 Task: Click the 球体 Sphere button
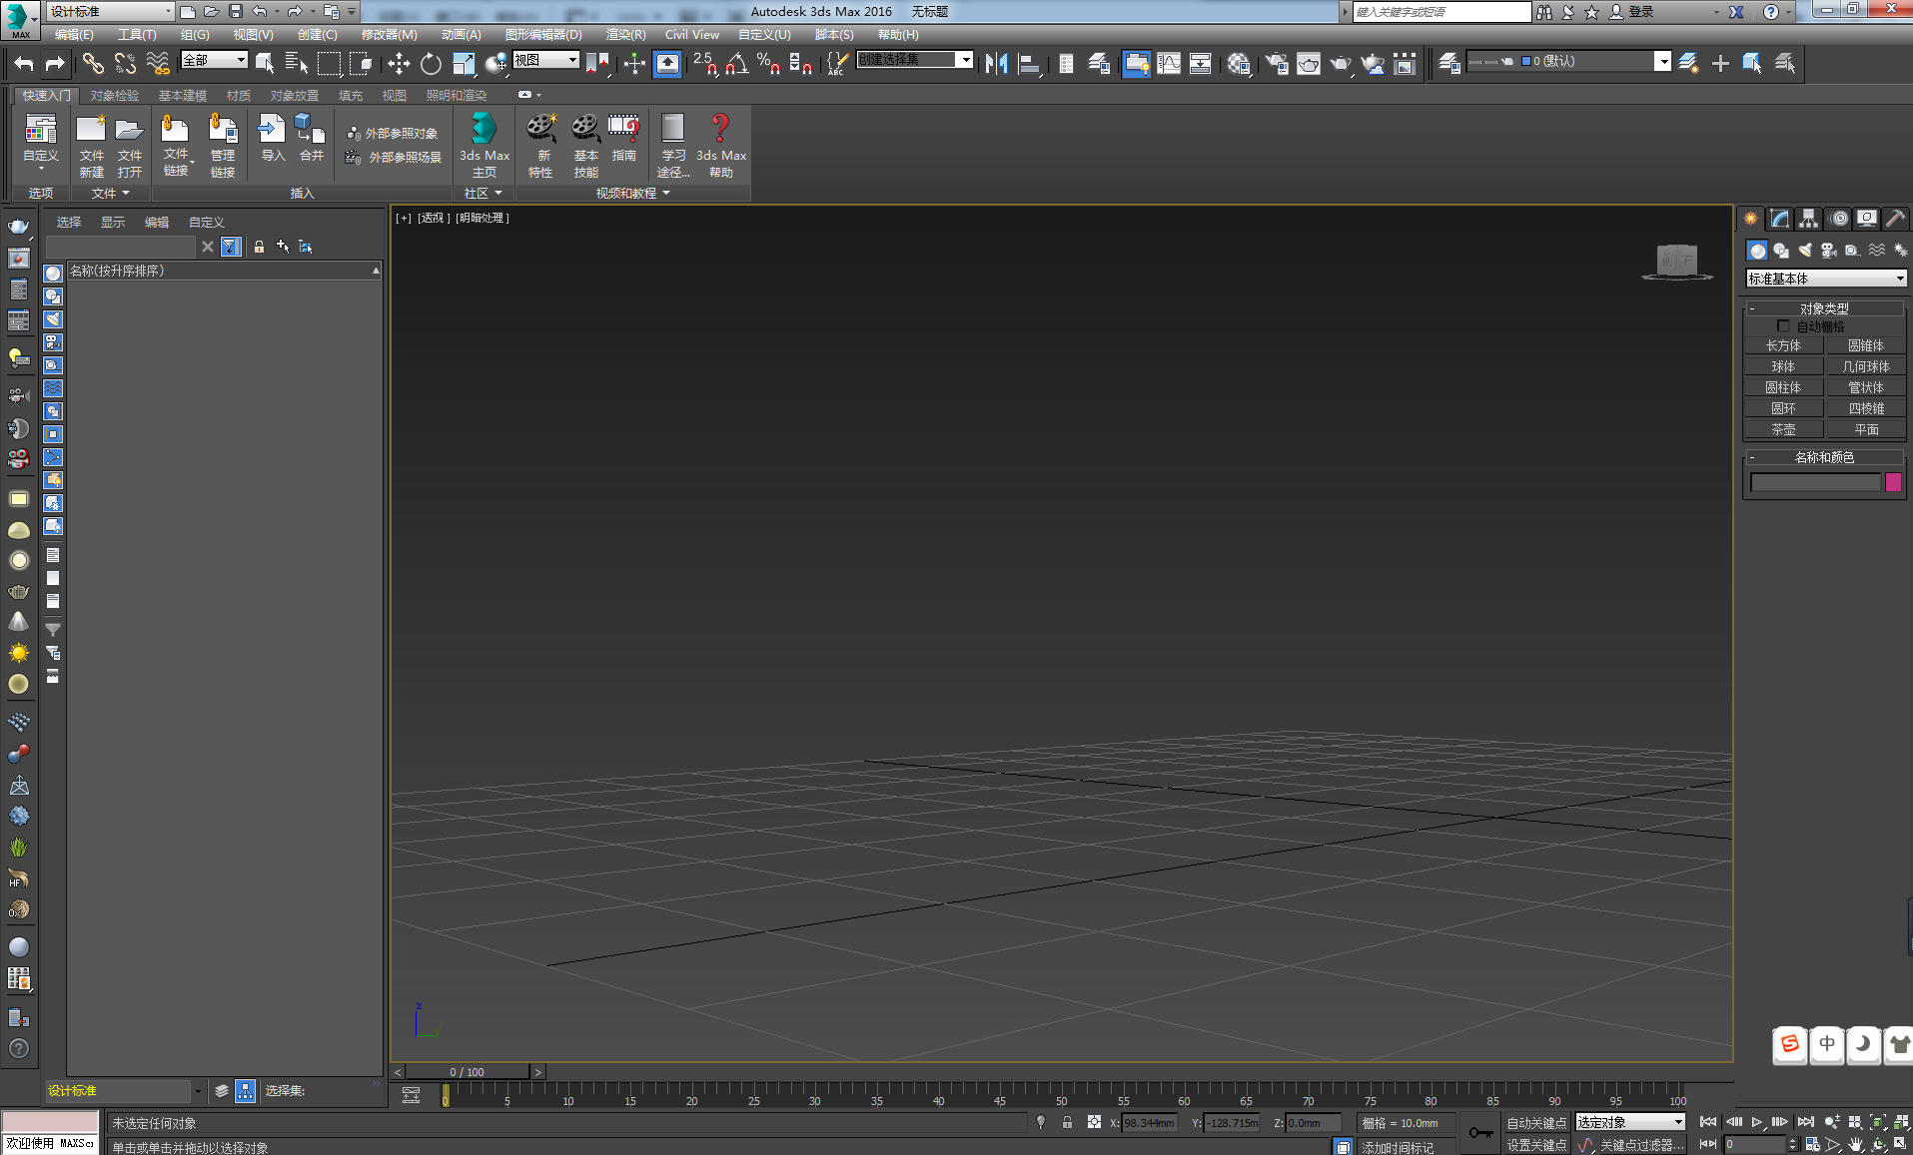1783,366
